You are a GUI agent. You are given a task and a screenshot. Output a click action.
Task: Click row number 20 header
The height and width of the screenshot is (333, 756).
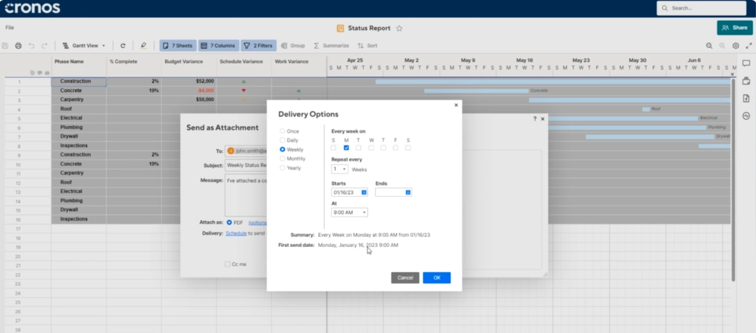[18, 256]
